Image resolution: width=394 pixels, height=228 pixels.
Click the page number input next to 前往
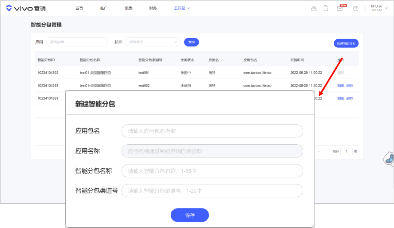347,151
